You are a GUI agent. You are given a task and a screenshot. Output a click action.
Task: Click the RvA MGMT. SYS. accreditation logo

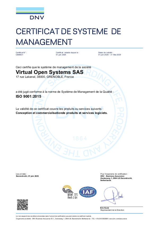click(70, 192)
